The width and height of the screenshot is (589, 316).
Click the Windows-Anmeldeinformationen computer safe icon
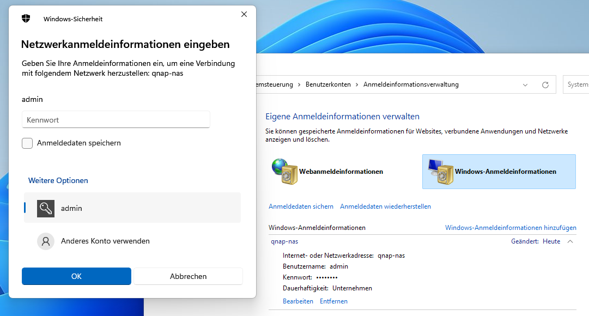pos(441,171)
